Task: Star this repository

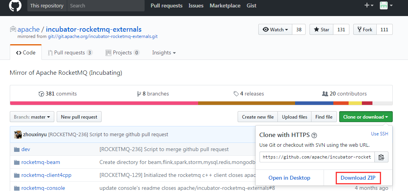Action: [321, 29]
